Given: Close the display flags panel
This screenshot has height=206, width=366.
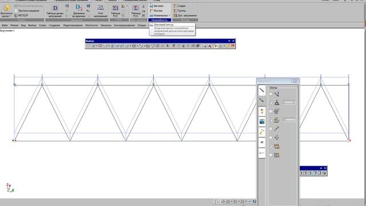Looking at the screenshot, I should 295,81.
